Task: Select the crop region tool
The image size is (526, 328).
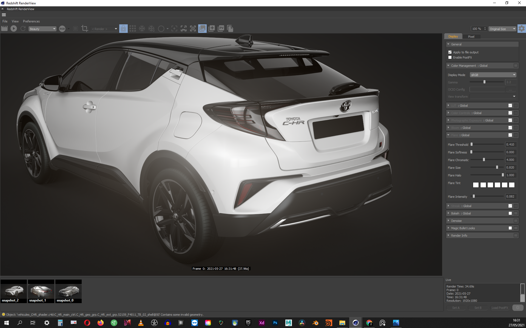Action: tap(85, 28)
